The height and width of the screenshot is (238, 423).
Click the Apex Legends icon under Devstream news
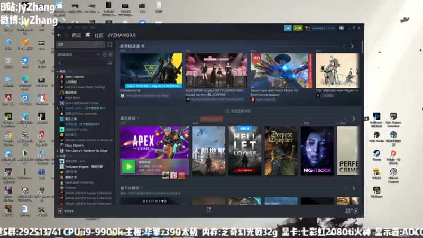(x=253, y=99)
